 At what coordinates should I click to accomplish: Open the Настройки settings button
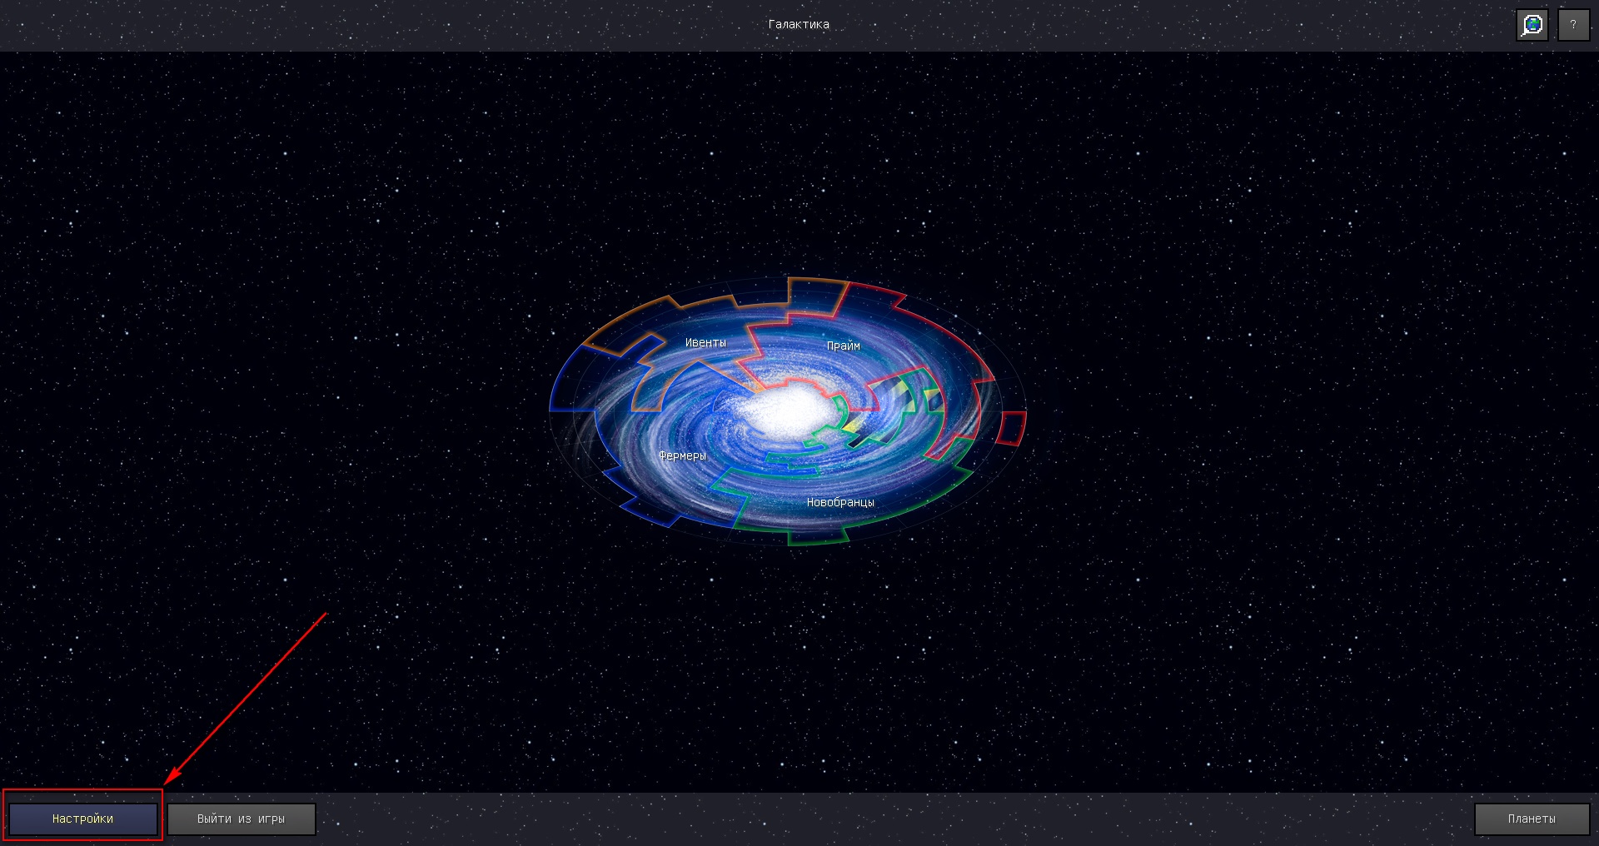click(x=82, y=819)
